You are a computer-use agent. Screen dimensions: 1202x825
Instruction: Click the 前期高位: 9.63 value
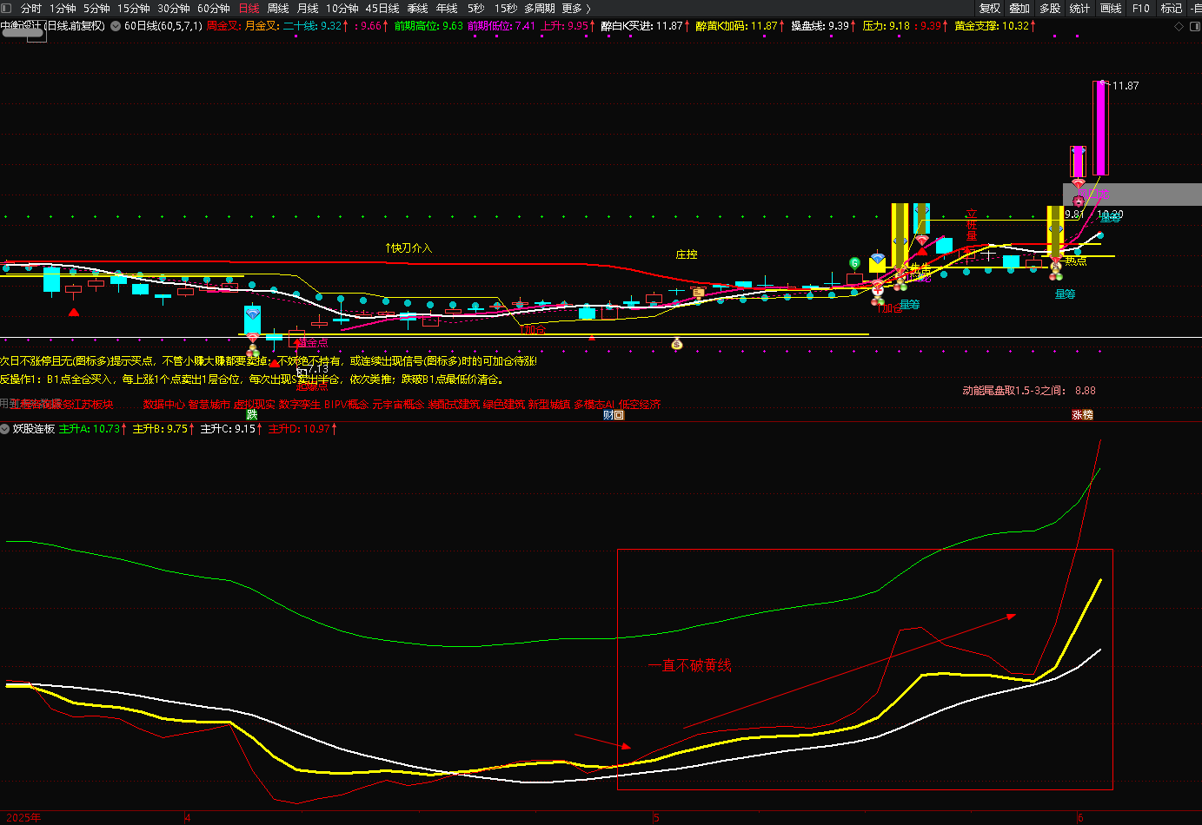(x=428, y=26)
